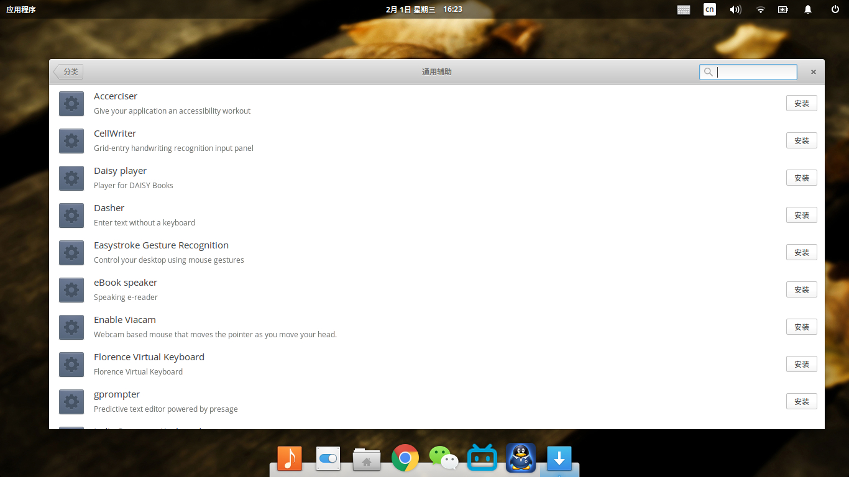Click the 通用辅助 window title
849x477 pixels.
click(437, 72)
